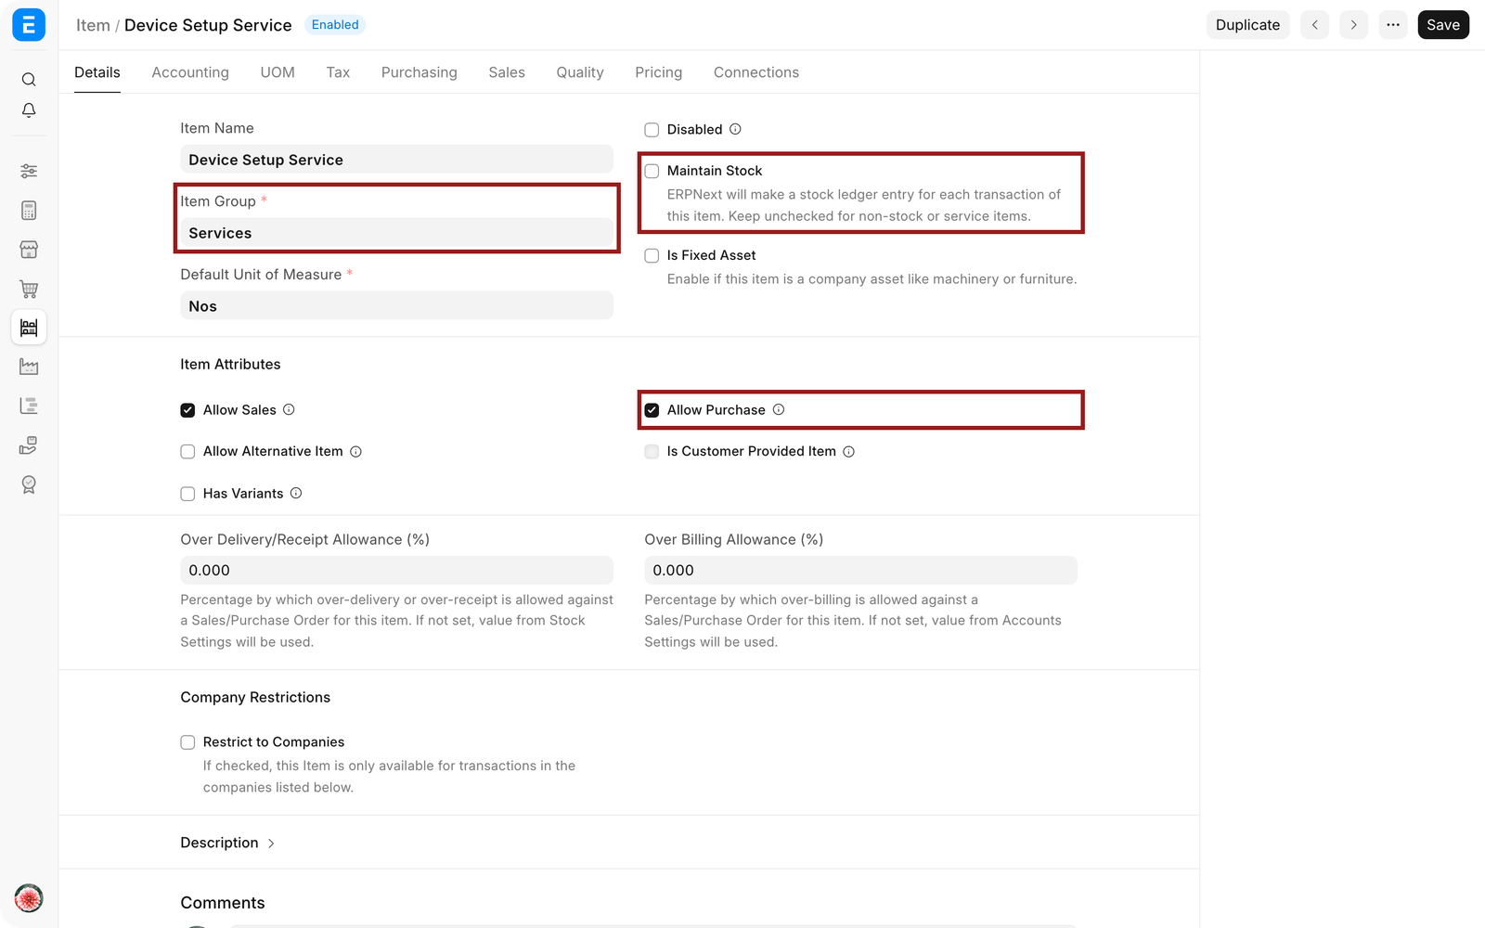Tick the Has Variants checkbox
The image size is (1485, 928).
(187, 494)
